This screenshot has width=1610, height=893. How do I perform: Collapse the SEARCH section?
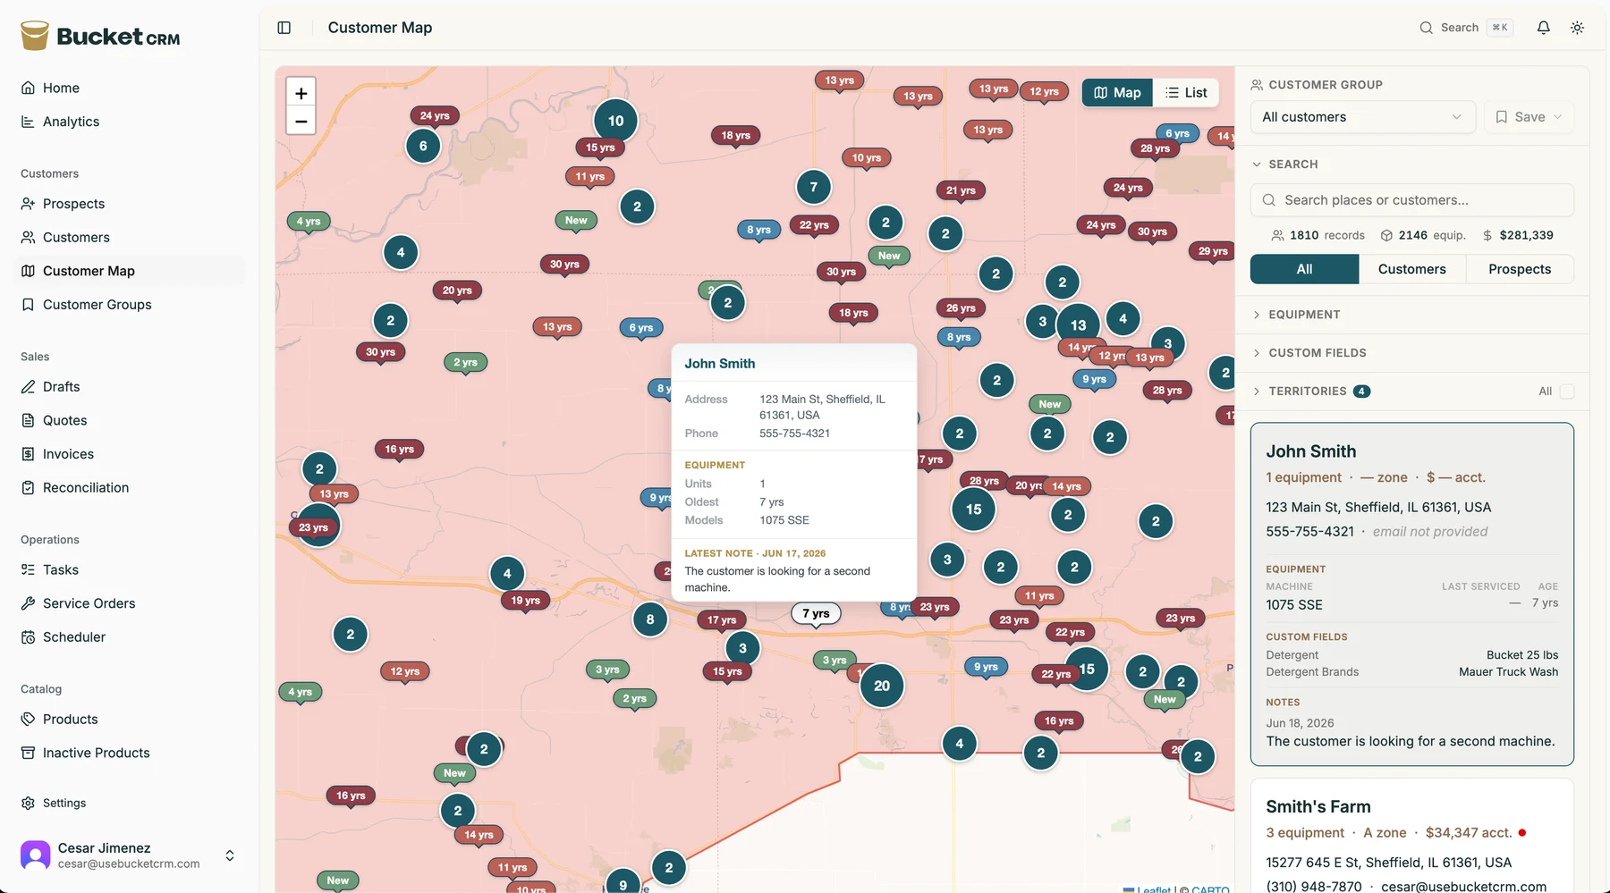[1284, 164]
